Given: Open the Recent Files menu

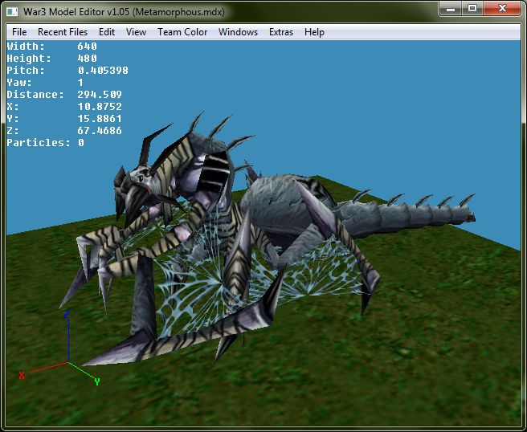Looking at the screenshot, I should point(63,32).
